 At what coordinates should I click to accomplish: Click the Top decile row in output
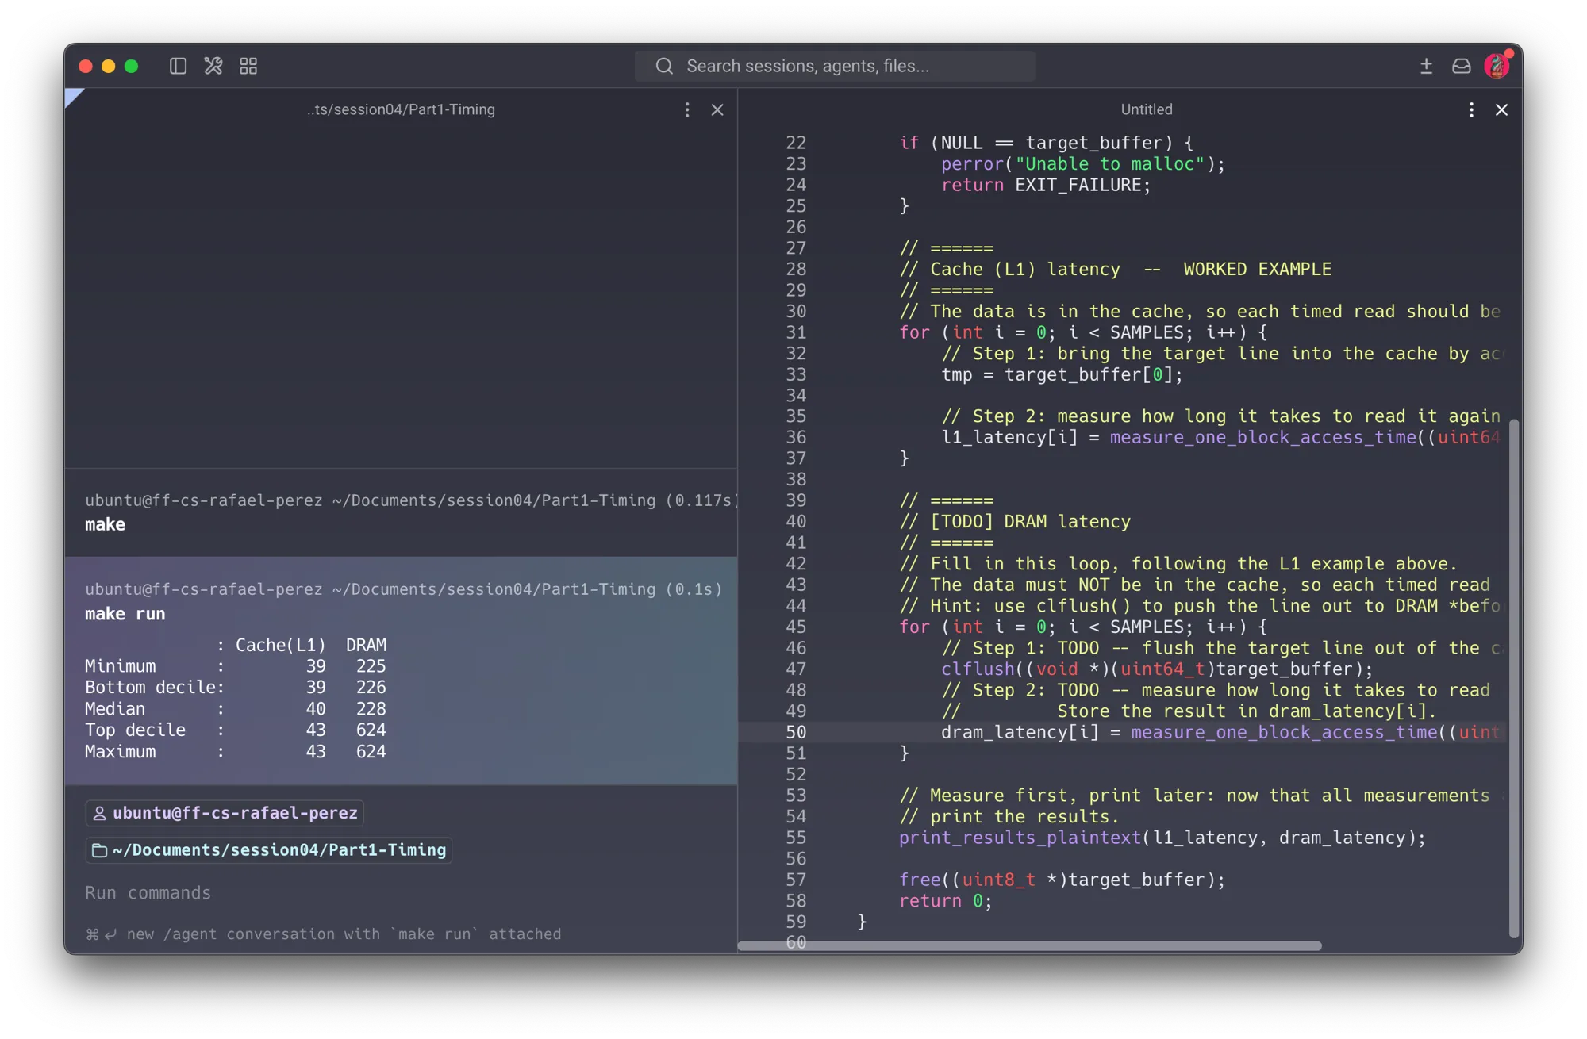tap(236, 730)
